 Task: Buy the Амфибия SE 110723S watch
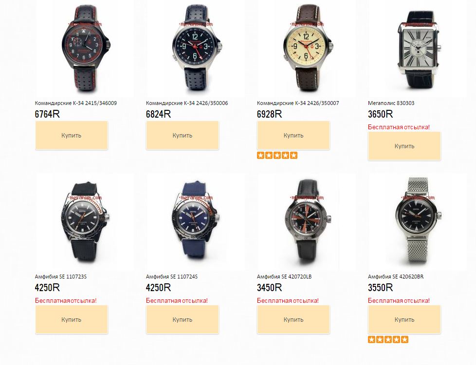72,319
